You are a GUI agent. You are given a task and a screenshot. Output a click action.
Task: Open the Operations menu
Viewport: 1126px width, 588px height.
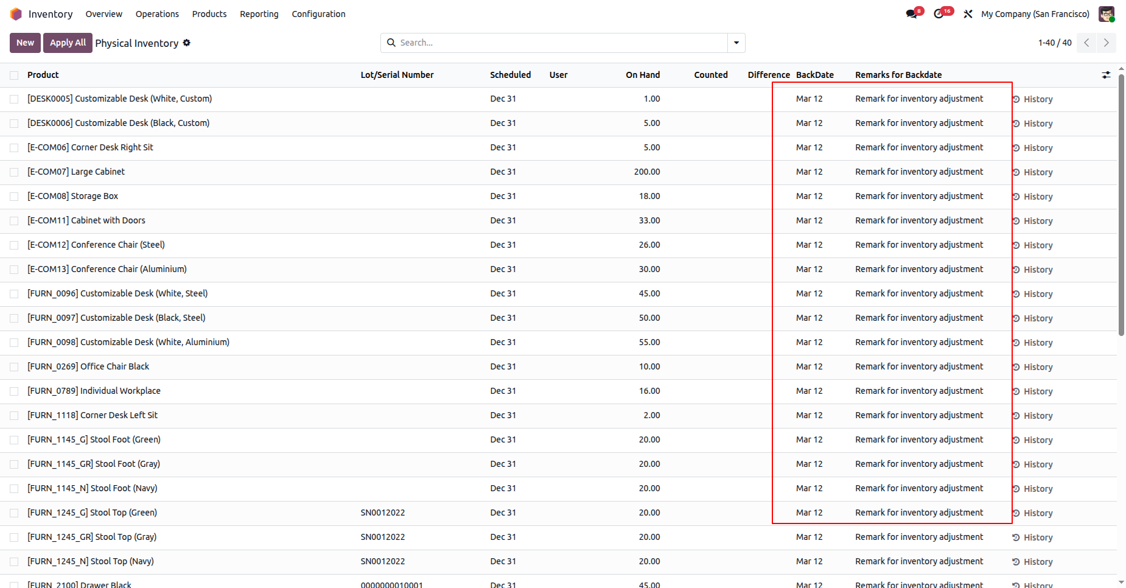tap(157, 14)
